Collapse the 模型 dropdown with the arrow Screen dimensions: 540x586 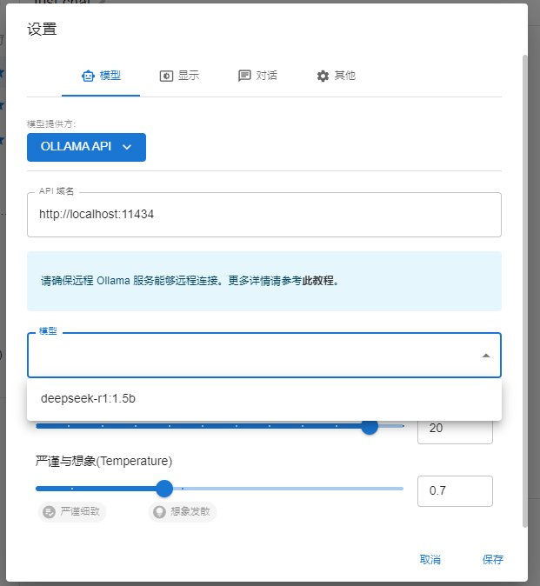coord(486,356)
